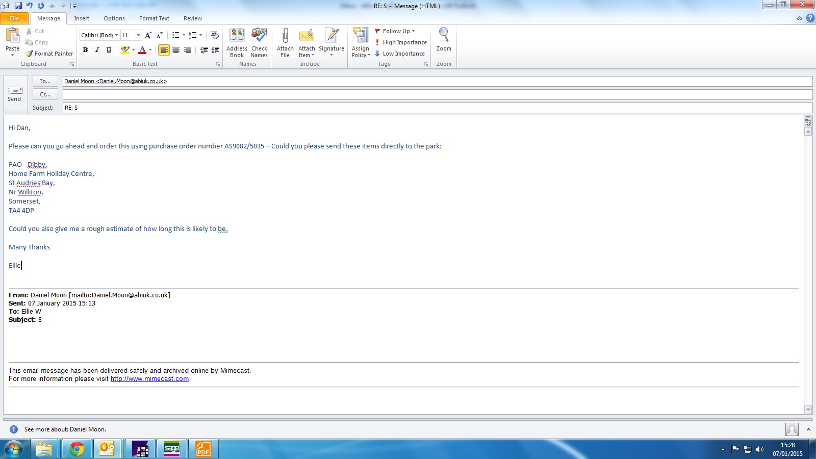Click the Format Painter tool
This screenshot has width=816, height=459.
click(x=49, y=54)
